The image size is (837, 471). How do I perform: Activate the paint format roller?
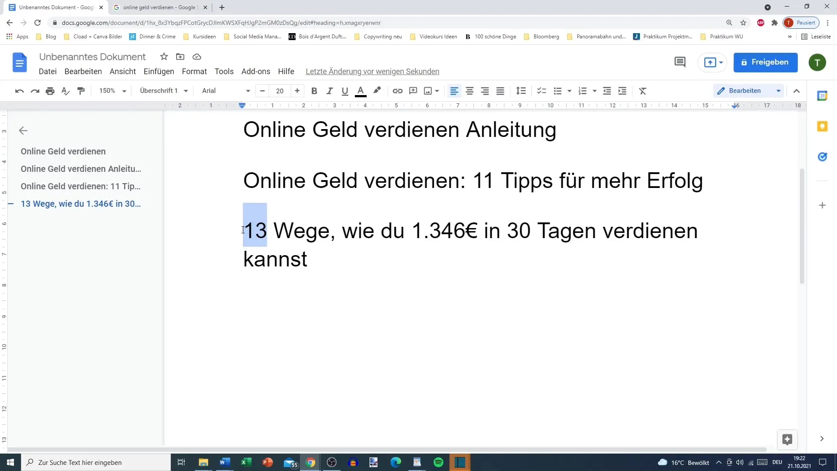click(81, 91)
